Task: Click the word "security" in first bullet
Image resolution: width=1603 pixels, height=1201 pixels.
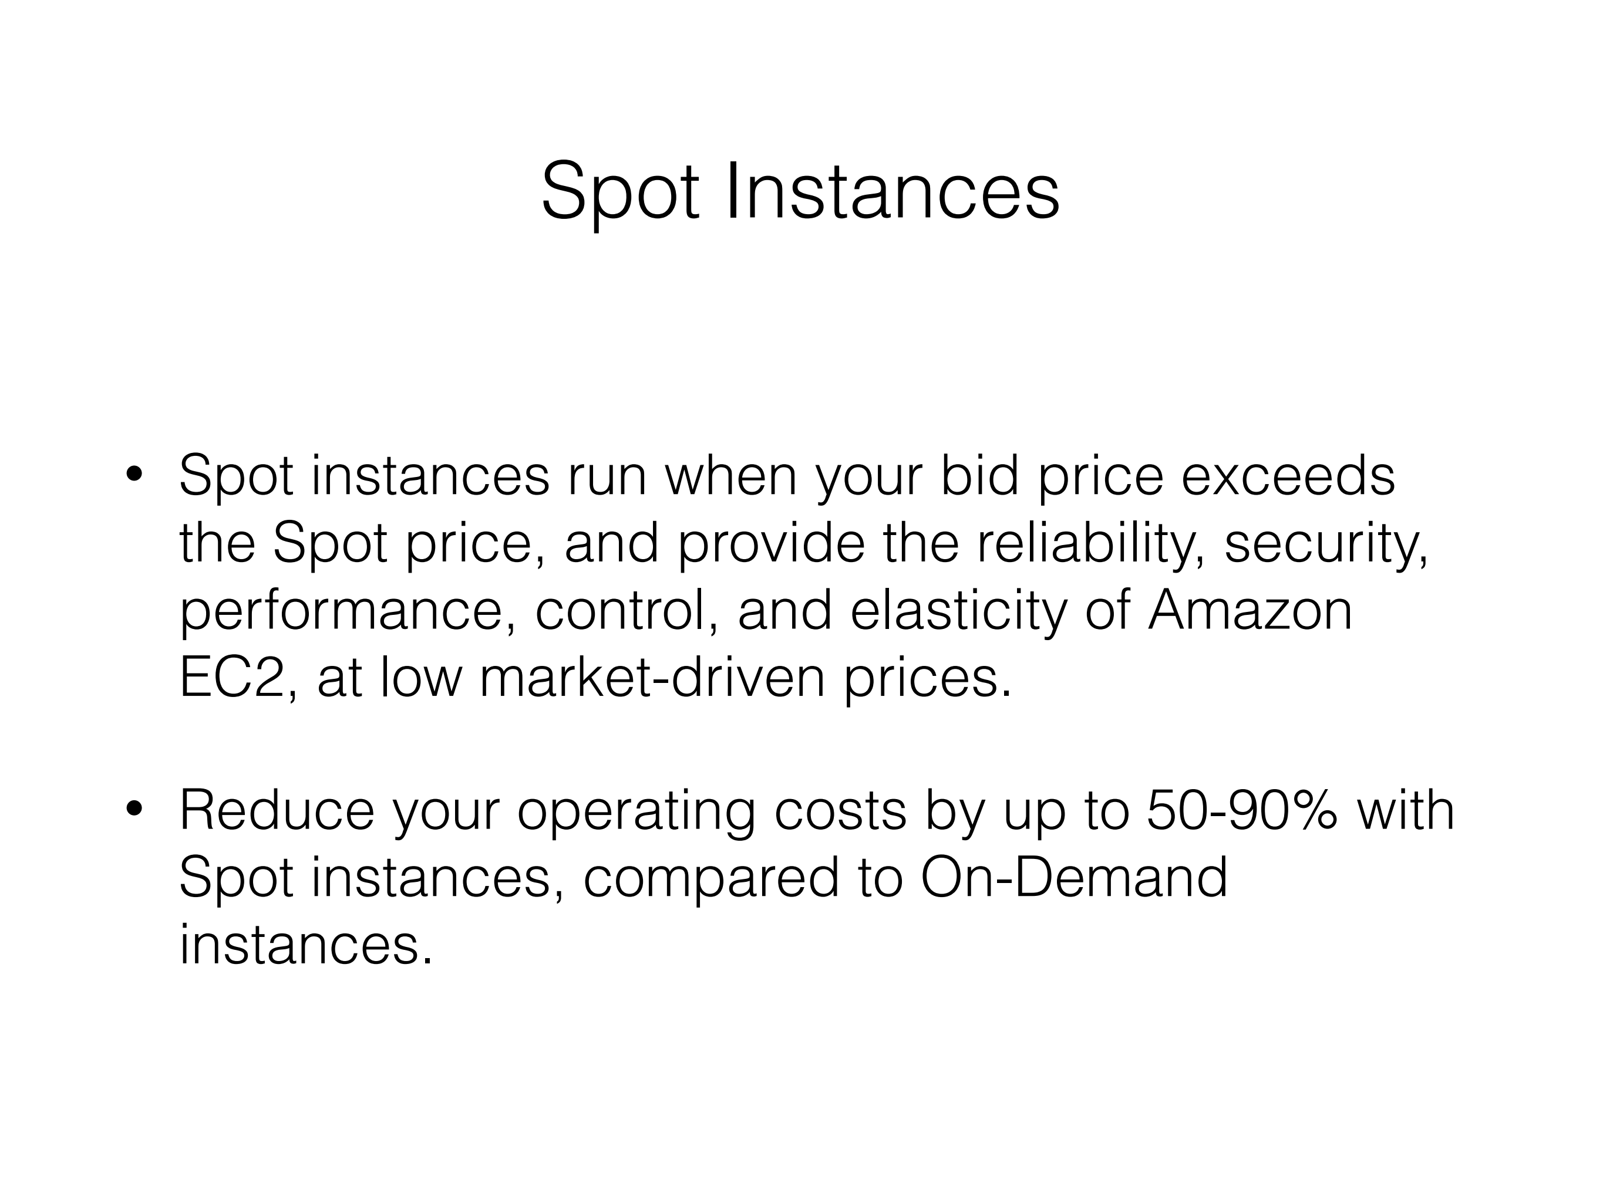Action: pyautogui.click(x=1325, y=544)
